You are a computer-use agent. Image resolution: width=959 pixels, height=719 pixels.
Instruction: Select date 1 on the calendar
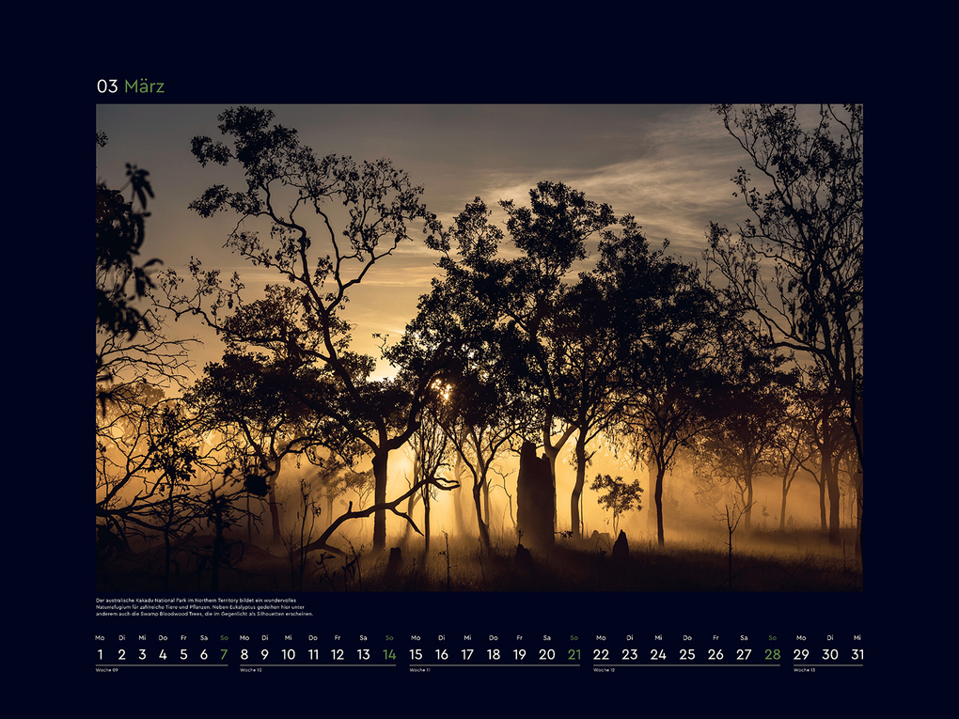(101, 654)
